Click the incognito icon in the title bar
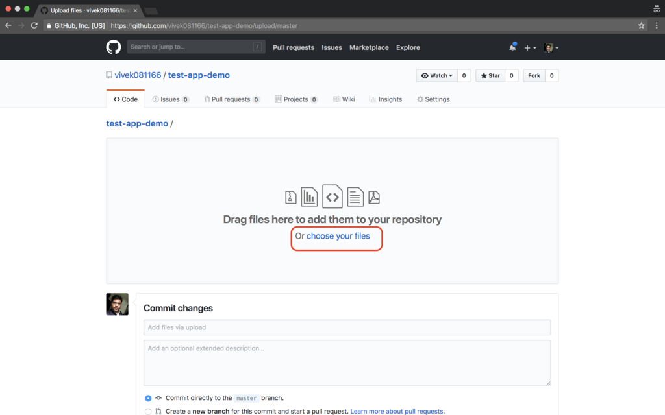This screenshot has width=665, height=415. click(657, 9)
